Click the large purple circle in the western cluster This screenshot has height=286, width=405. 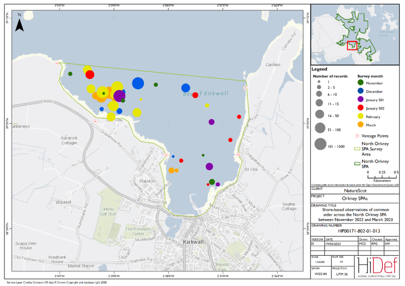[x=120, y=96]
